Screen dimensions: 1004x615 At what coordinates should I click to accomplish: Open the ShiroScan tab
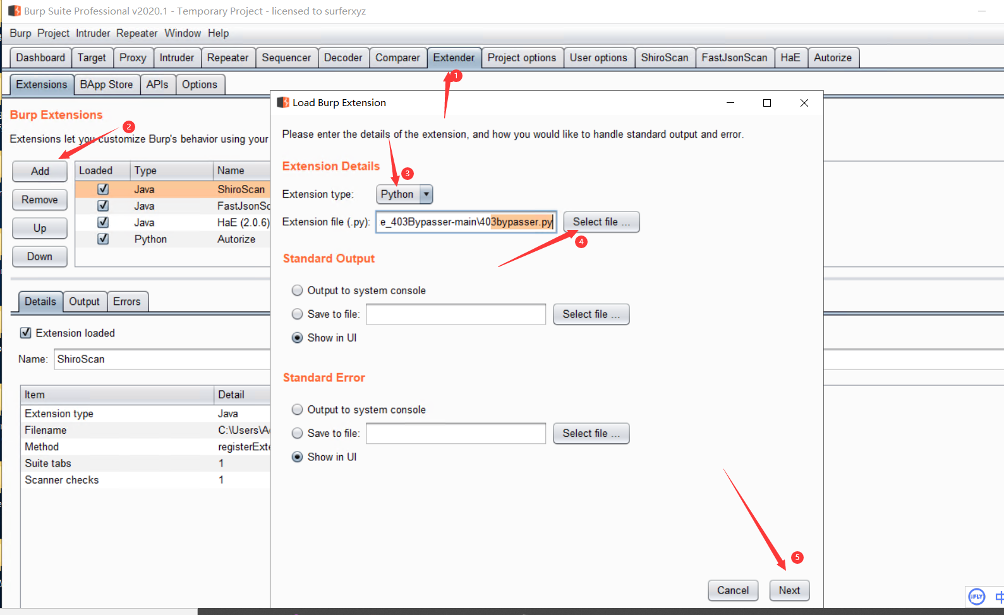click(665, 57)
